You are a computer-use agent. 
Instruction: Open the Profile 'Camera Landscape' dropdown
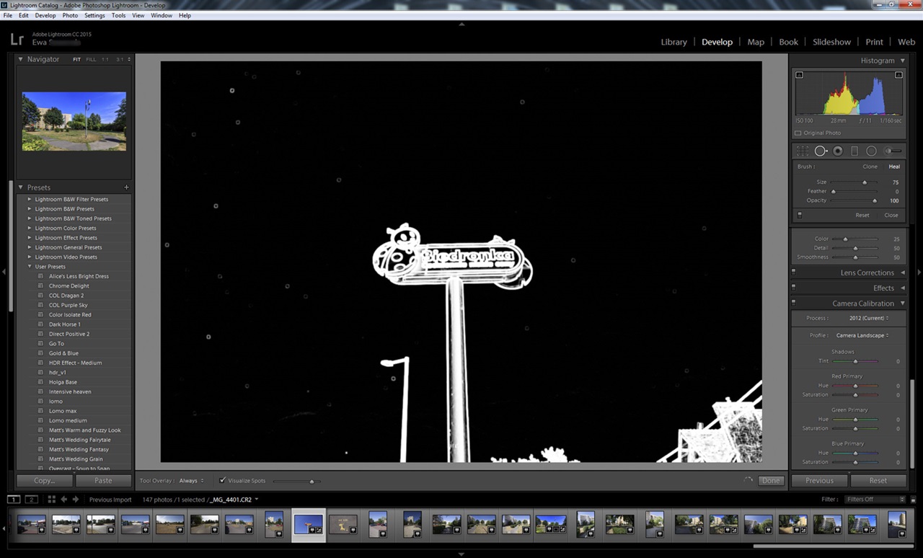[x=862, y=335]
